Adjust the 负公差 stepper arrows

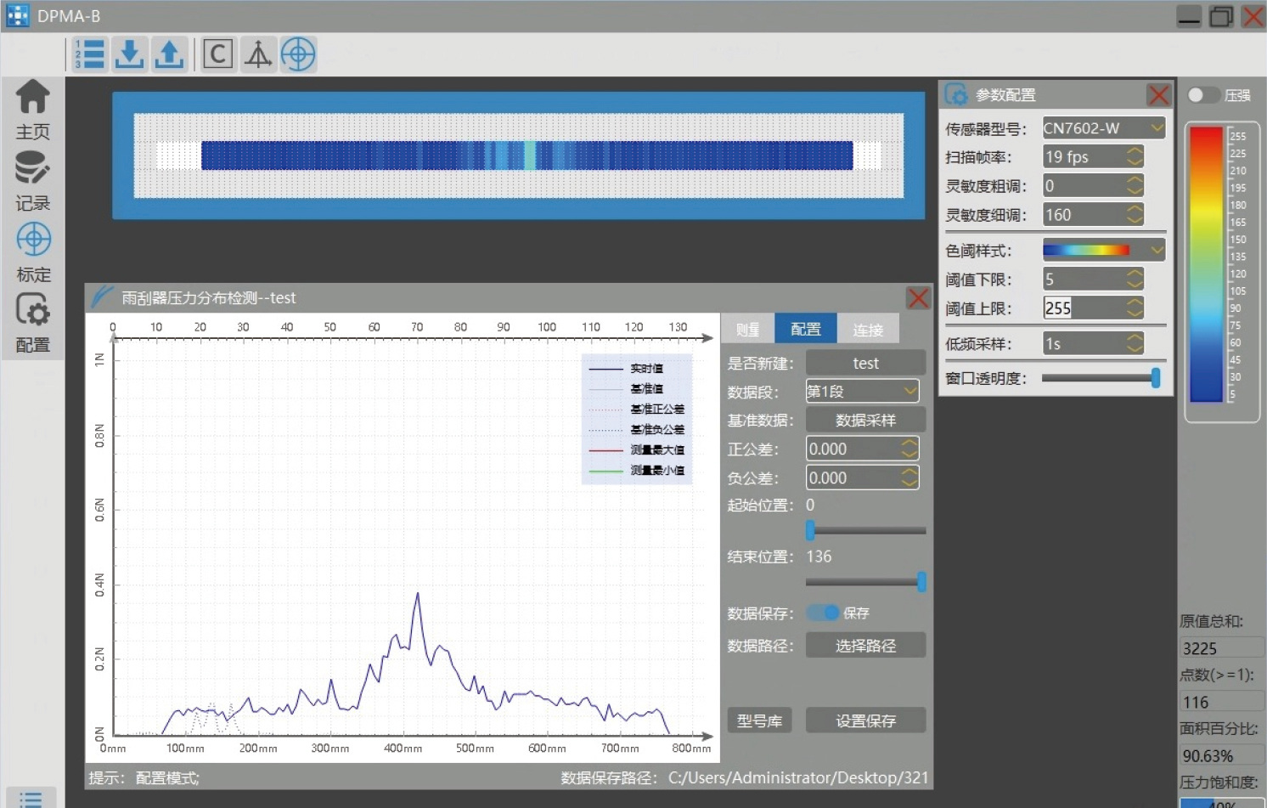click(x=909, y=477)
